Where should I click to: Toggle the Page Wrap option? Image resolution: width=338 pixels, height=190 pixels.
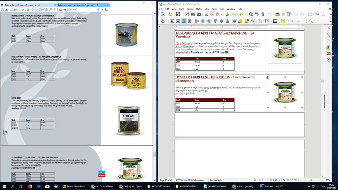click(x=178, y=21)
